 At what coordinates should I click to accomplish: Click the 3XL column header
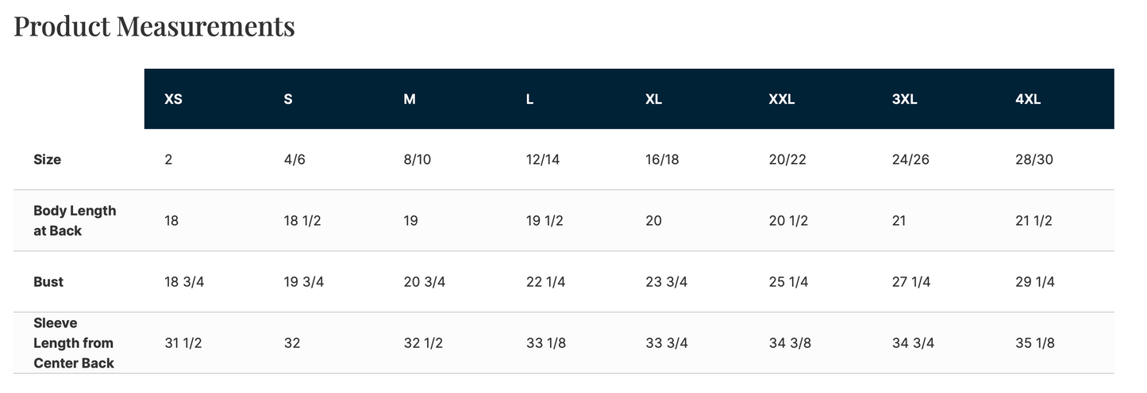[905, 100]
